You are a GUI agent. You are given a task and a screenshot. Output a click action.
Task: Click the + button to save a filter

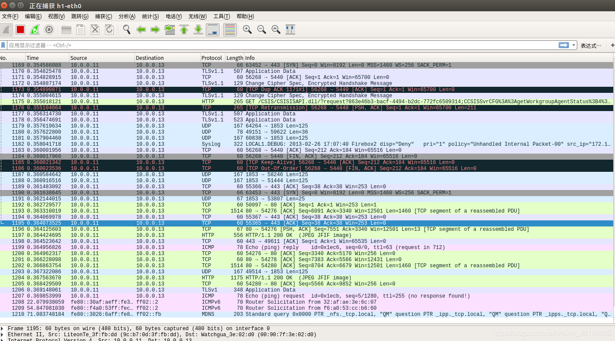point(612,45)
